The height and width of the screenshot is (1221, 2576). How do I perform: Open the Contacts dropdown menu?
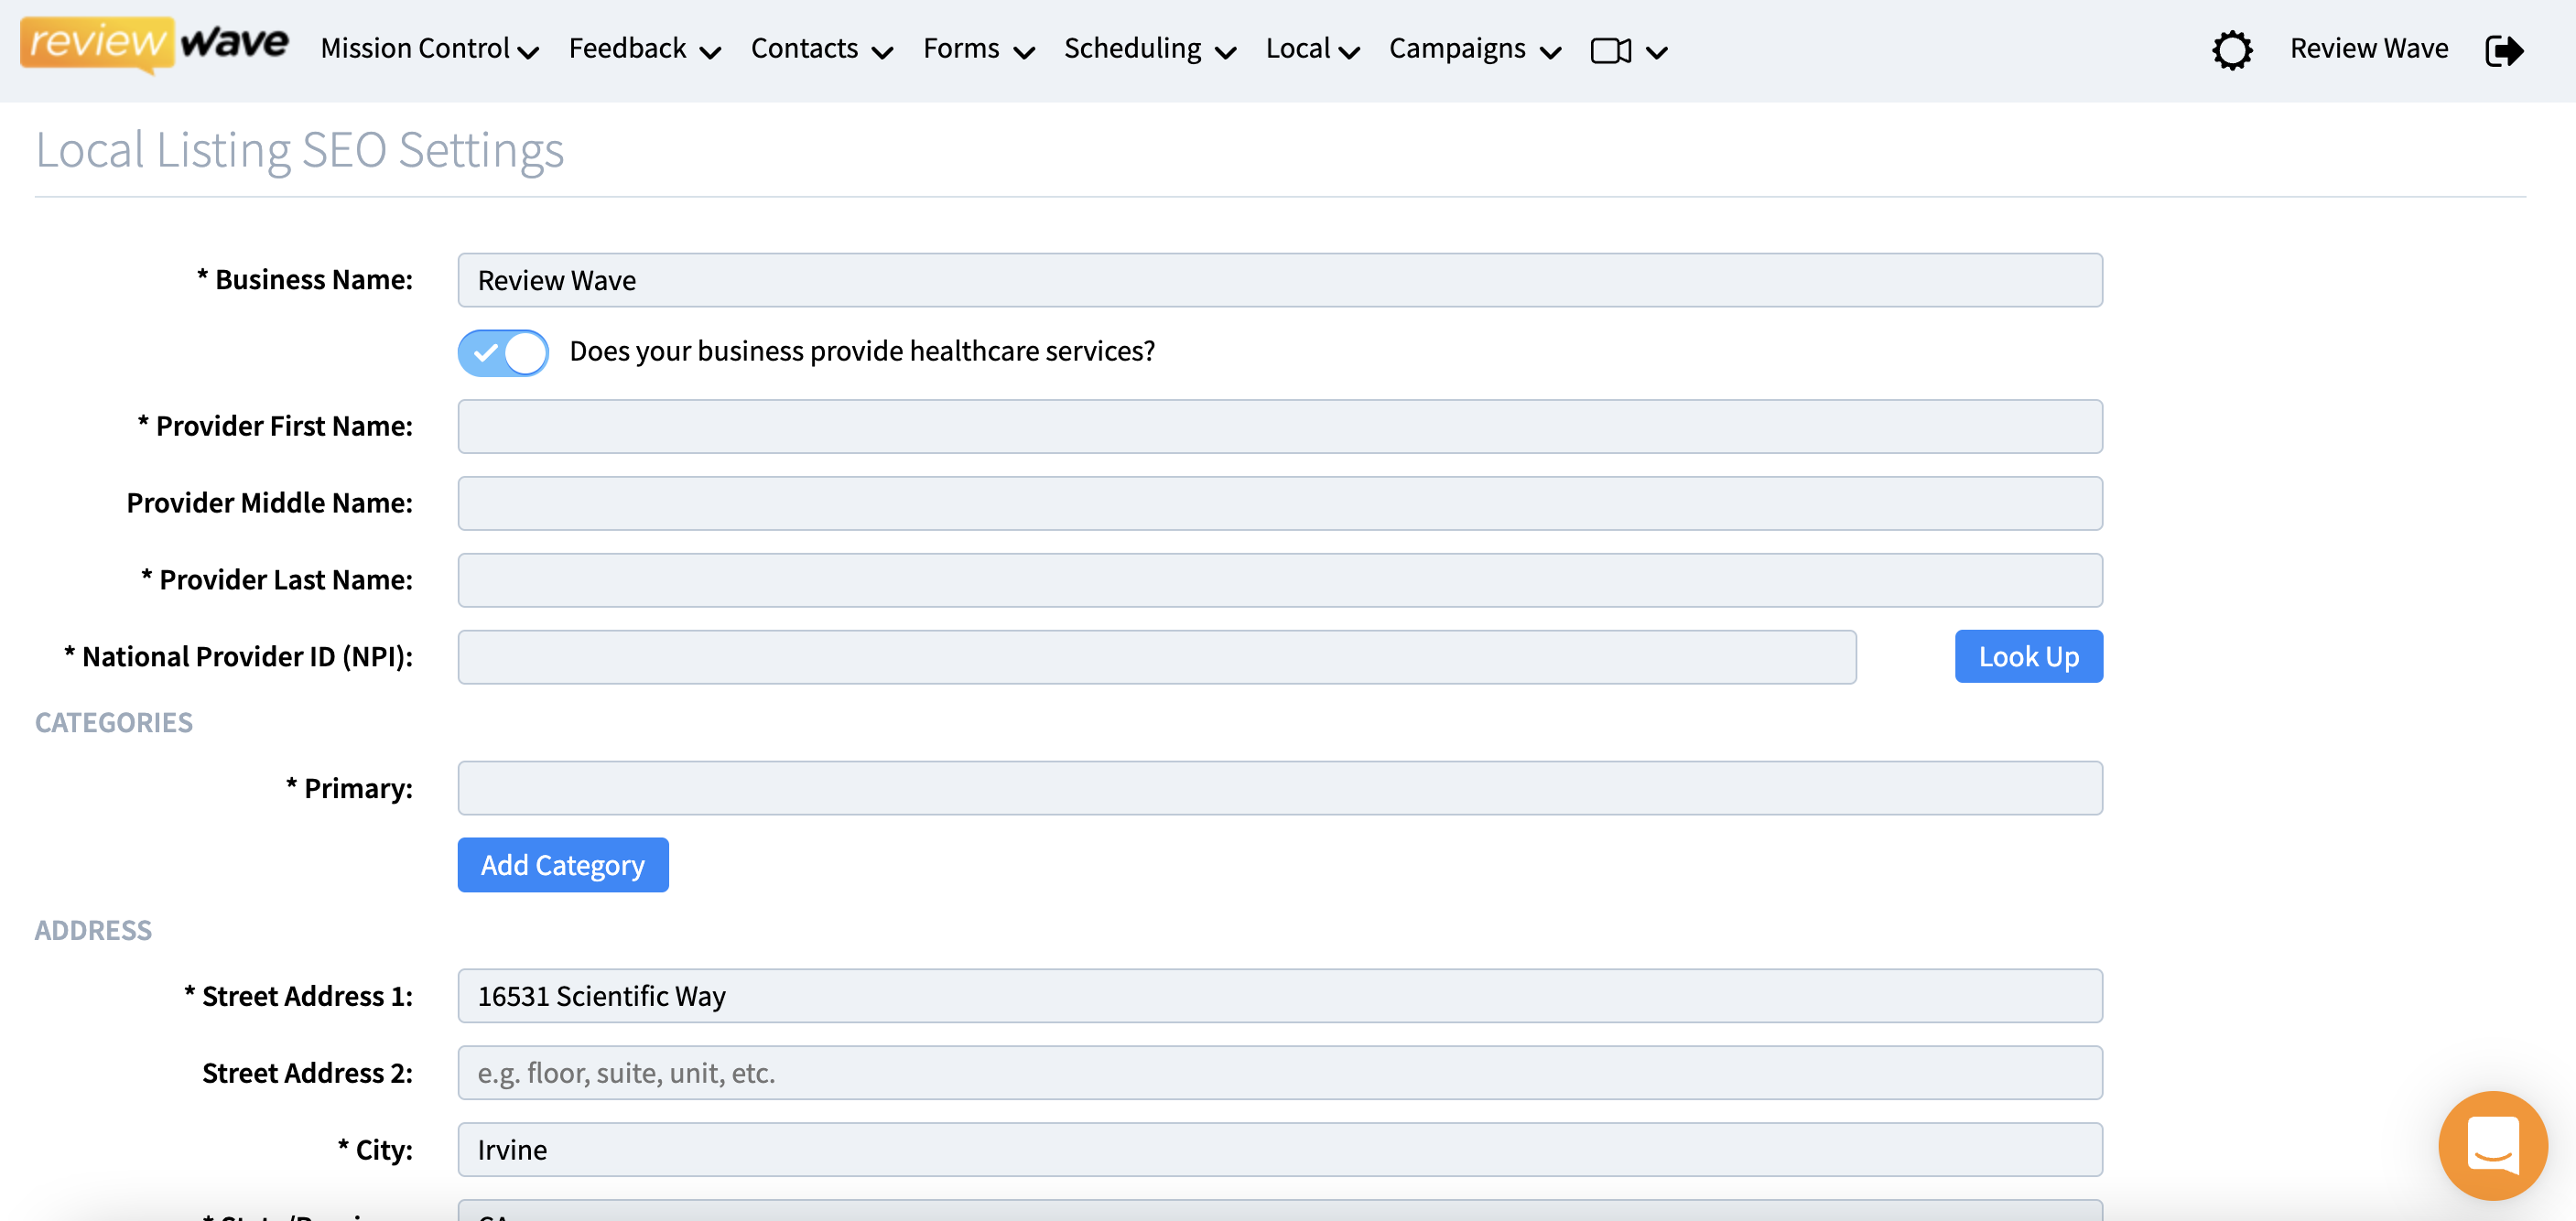(821, 49)
